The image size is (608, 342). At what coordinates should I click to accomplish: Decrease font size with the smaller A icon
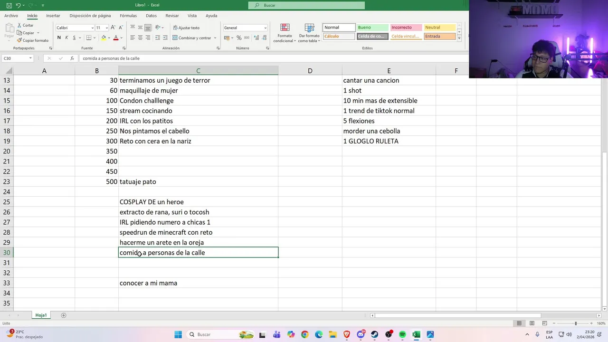(121, 28)
